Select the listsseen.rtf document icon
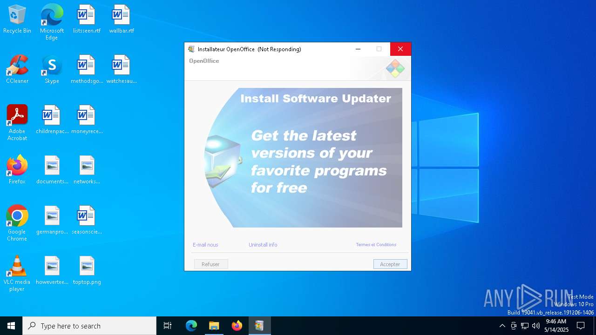The height and width of the screenshot is (335, 596). (x=87, y=19)
